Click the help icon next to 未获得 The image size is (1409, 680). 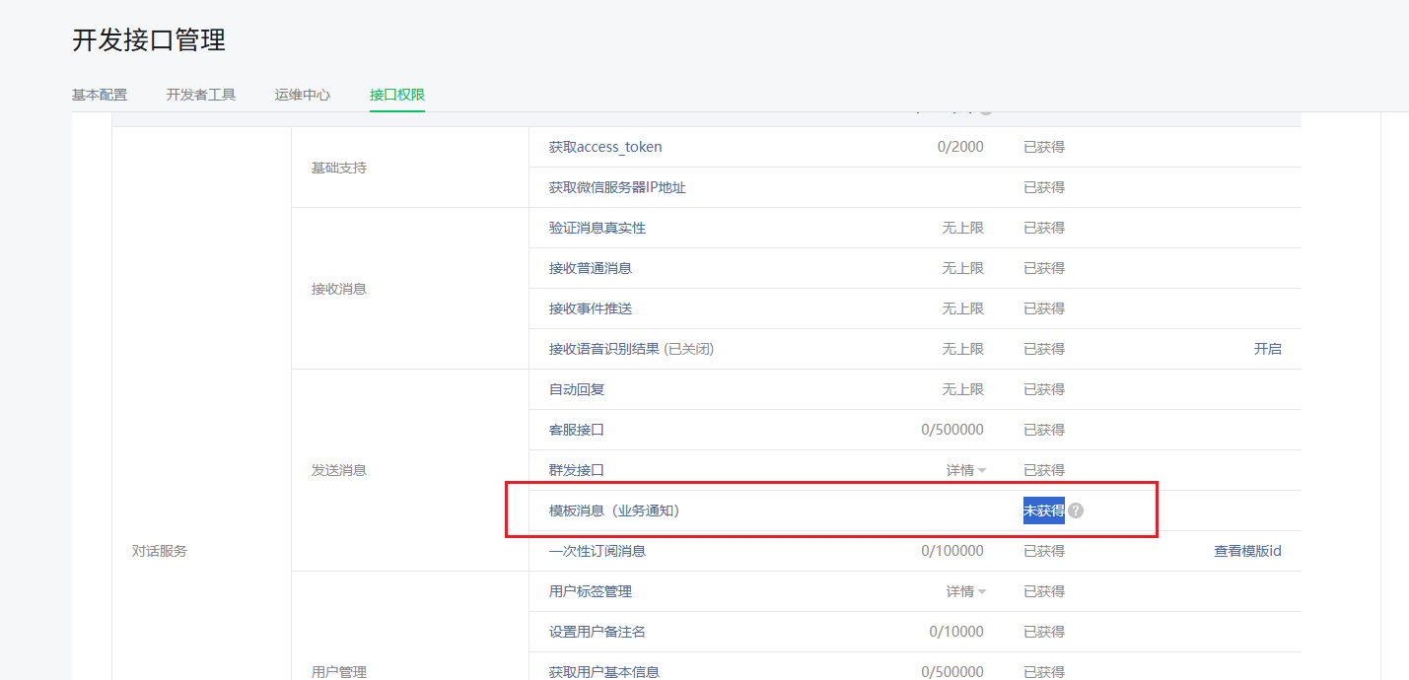1076,510
